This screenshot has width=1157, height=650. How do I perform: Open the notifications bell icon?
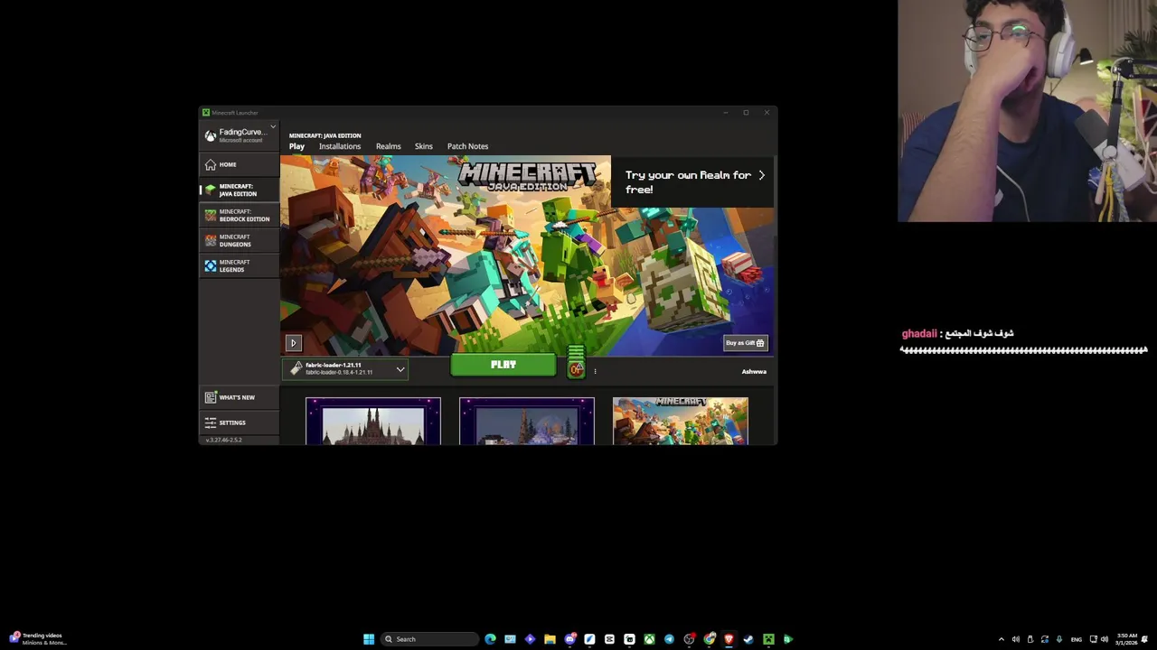pos(1144,639)
